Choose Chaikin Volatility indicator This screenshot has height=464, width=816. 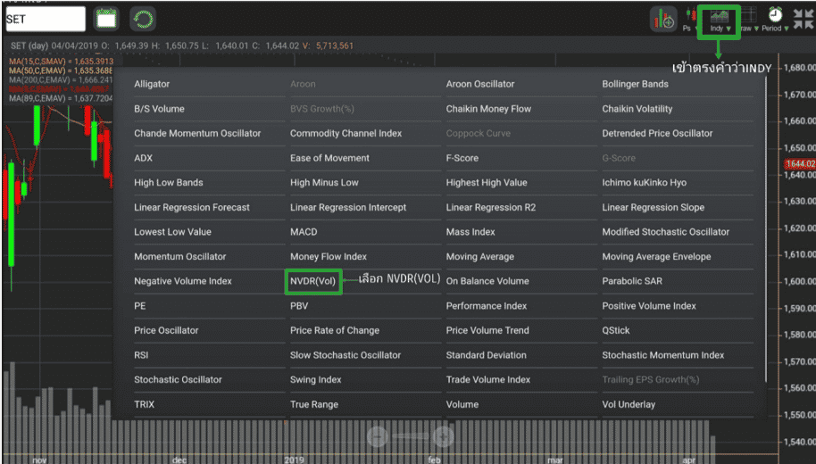637,109
